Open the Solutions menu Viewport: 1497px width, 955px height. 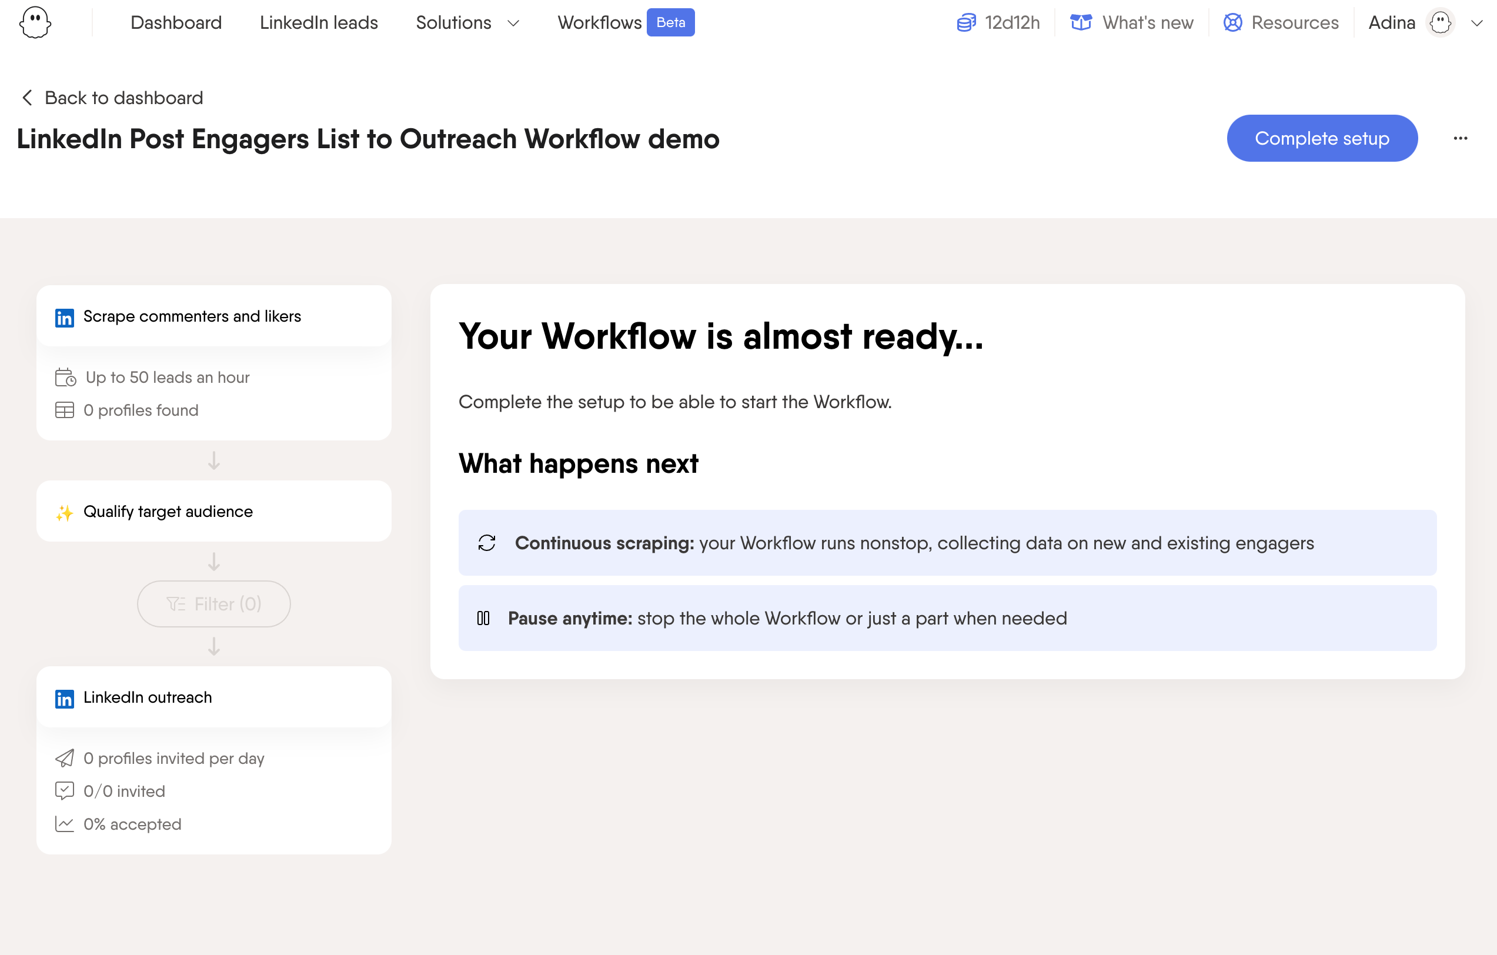(453, 23)
